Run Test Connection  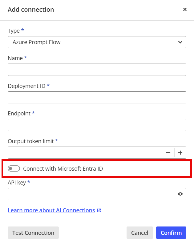[x=33, y=233]
